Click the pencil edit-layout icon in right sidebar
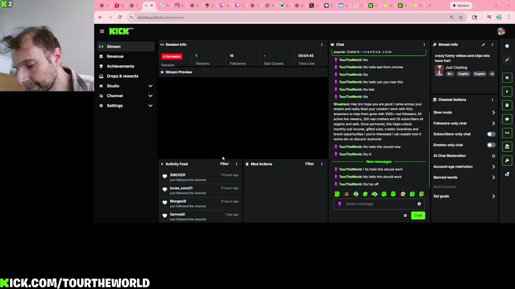515x289 pixels. (507, 60)
